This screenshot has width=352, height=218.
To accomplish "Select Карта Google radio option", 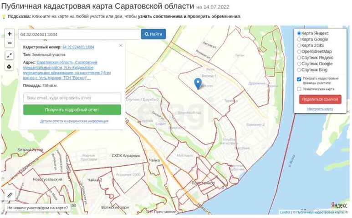I will click(x=299, y=40).
